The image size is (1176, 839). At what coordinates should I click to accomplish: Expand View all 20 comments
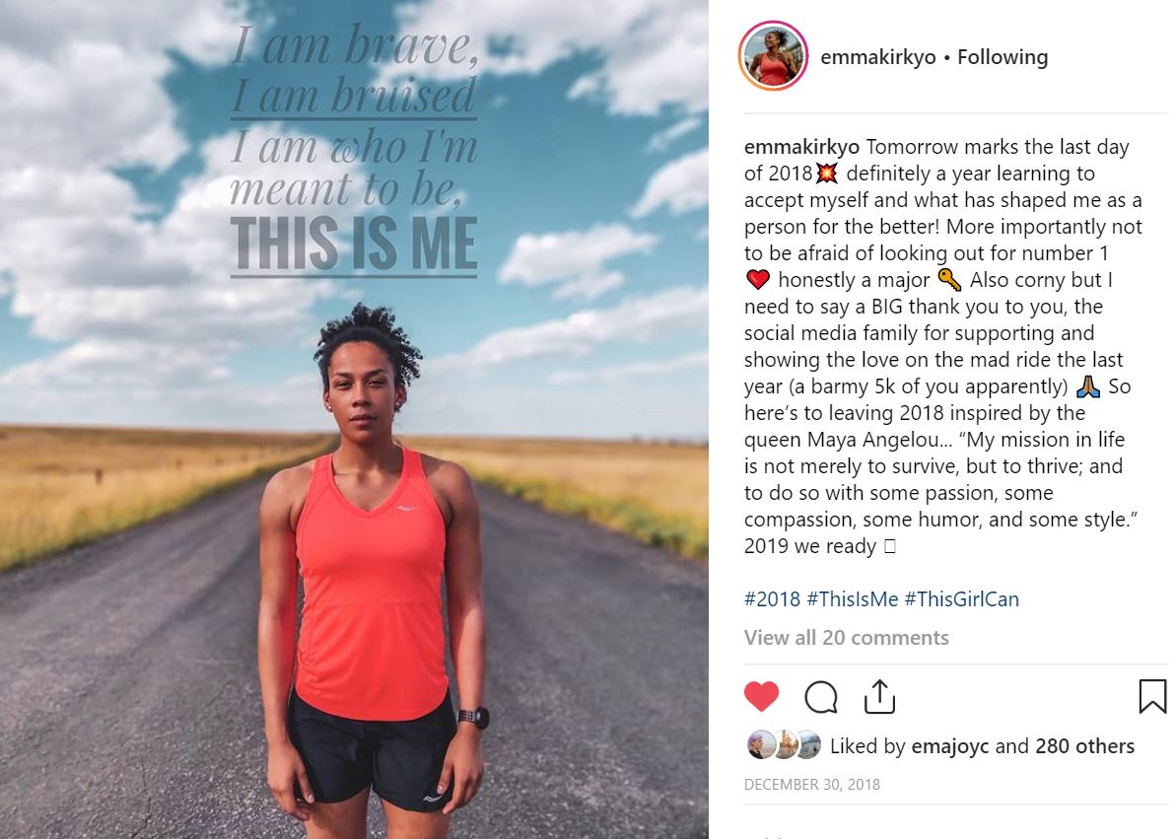[846, 638]
